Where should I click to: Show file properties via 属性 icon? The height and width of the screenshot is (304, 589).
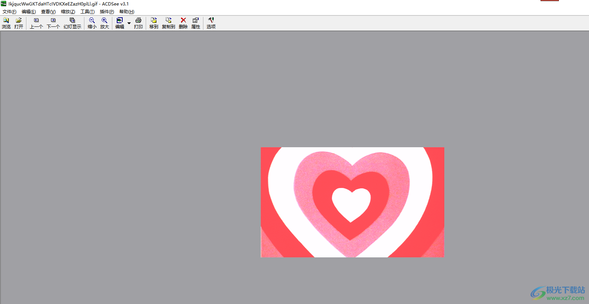[x=196, y=23]
